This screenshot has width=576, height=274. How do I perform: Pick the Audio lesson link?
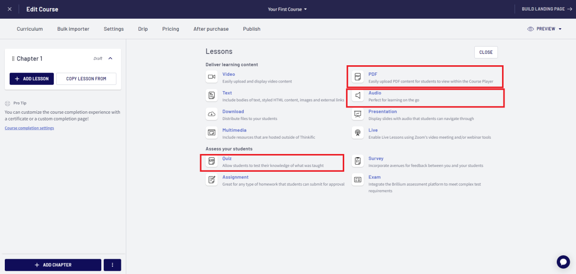click(375, 93)
